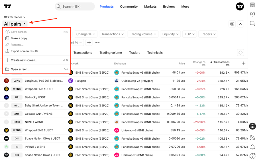This screenshot has width=257, height=161.
Task: Open the help center question icon
Action: click(252, 156)
